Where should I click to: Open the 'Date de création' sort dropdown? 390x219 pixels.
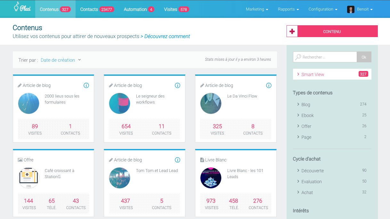(61, 60)
